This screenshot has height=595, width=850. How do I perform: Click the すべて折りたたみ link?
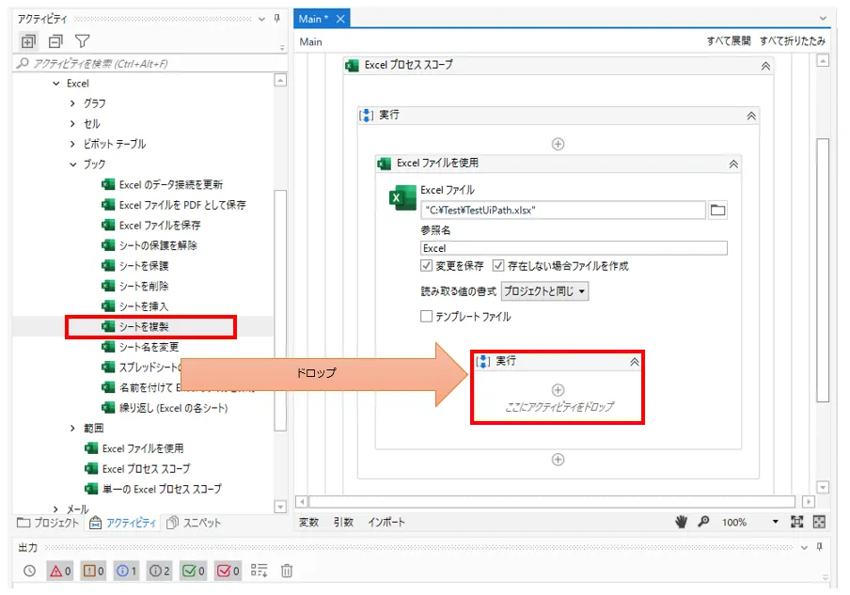tap(793, 41)
